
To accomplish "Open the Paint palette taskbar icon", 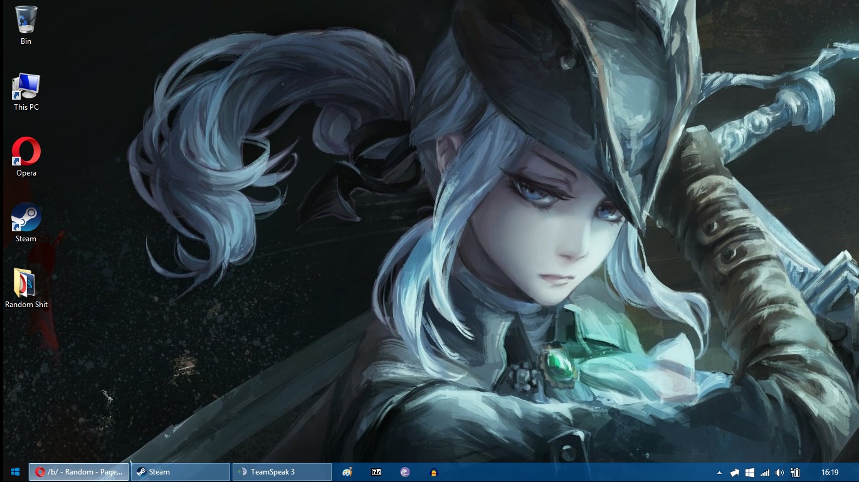I will pos(347,472).
